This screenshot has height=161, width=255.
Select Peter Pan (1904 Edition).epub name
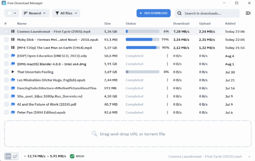point(41,112)
